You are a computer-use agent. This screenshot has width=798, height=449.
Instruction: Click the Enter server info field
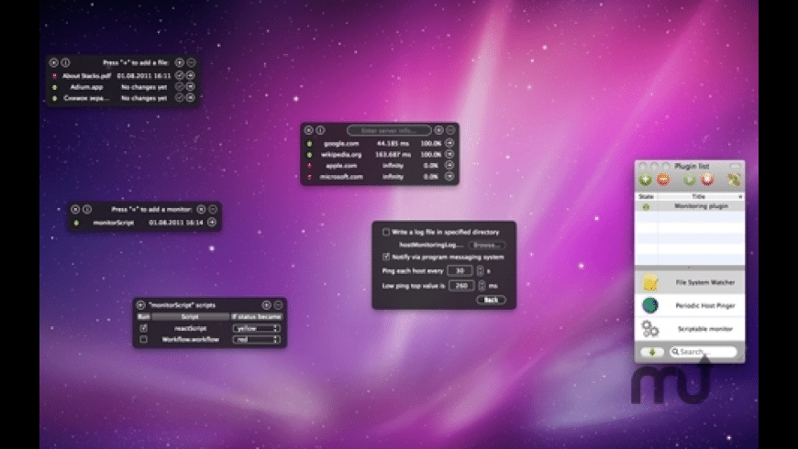click(x=389, y=131)
